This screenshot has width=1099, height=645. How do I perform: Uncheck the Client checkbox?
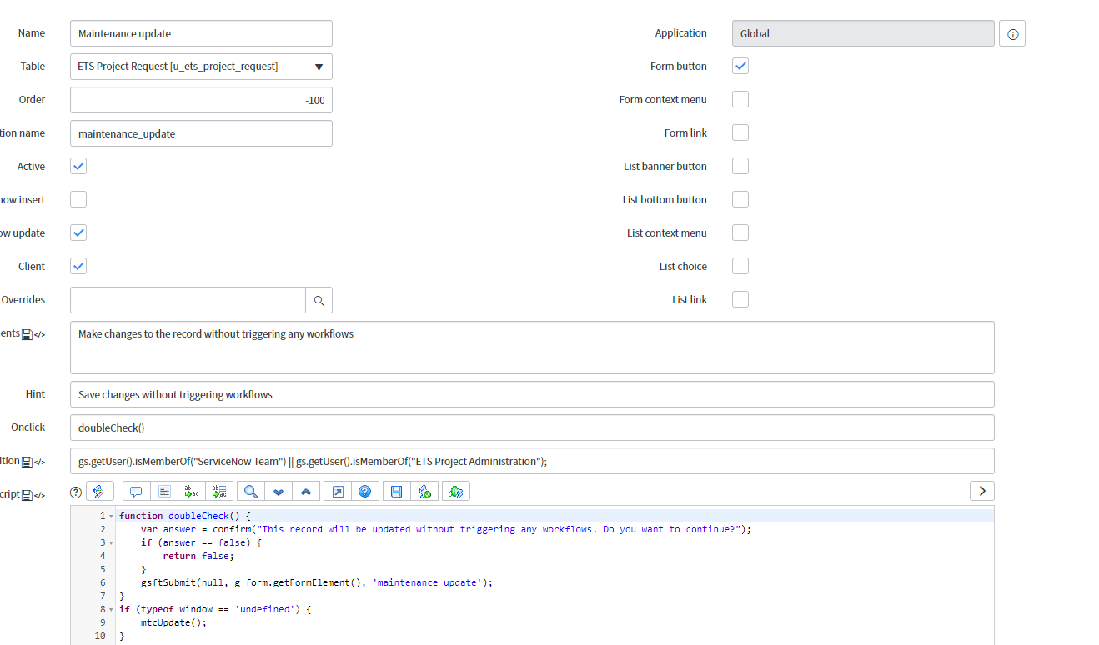tap(78, 266)
